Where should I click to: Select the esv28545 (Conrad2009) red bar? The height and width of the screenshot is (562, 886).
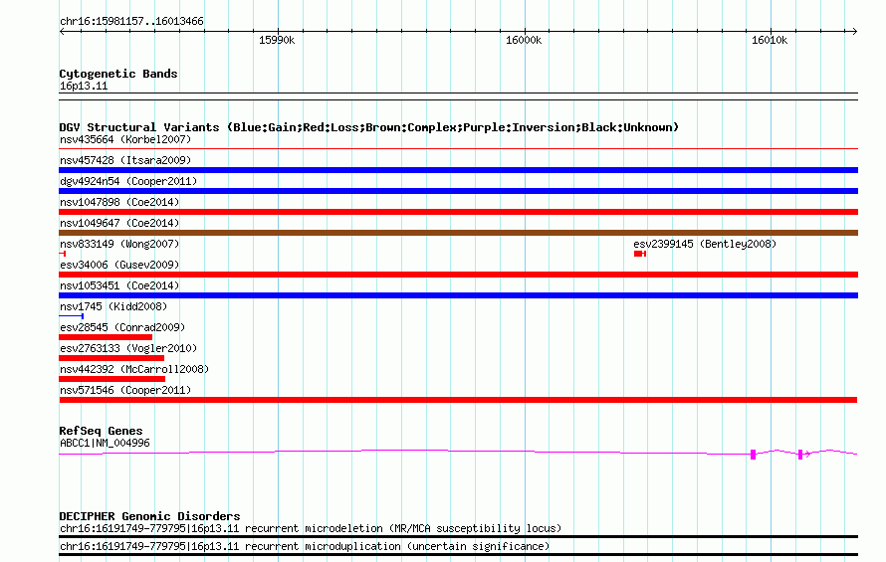click(x=106, y=337)
